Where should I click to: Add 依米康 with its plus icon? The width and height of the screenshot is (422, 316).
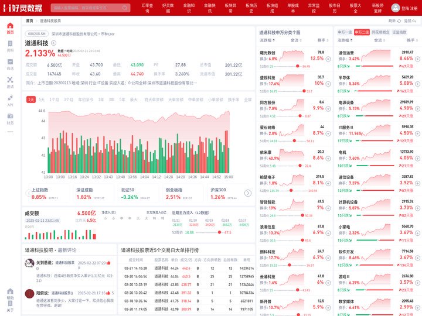(328, 158)
